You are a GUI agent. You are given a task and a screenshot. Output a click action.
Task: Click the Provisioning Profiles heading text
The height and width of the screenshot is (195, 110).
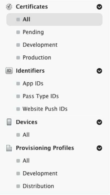[x=45, y=148]
